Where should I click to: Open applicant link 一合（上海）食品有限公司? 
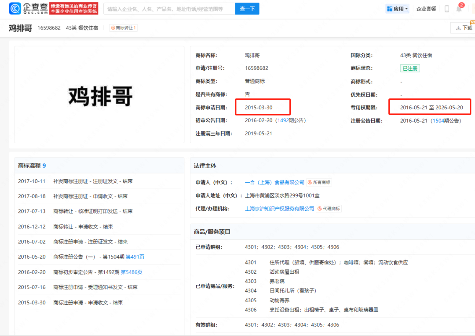274,182
